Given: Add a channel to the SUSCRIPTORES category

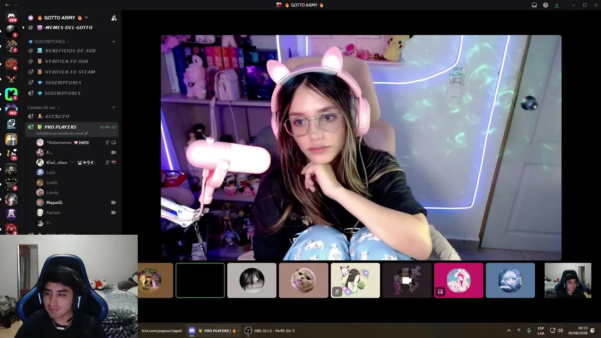Looking at the screenshot, I should pos(114,42).
